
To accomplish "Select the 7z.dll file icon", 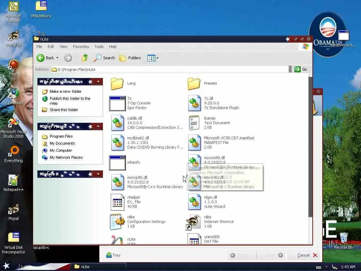I will pos(194,103).
